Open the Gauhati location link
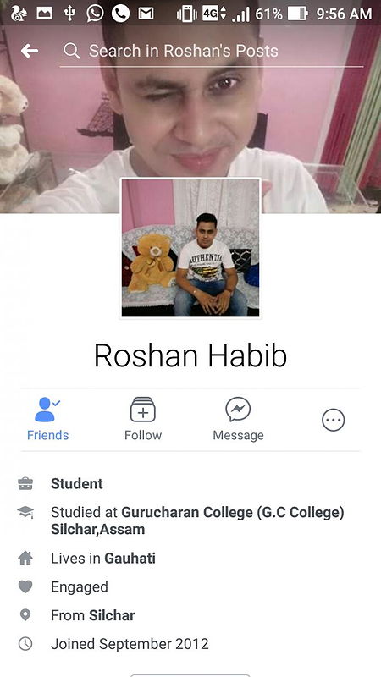The width and height of the screenshot is (381, 677). [x=130, y=559]
